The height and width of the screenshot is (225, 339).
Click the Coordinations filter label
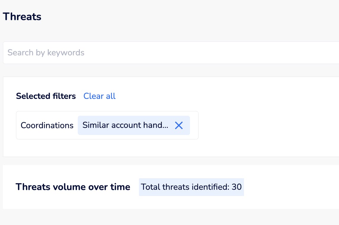point(47,126)
